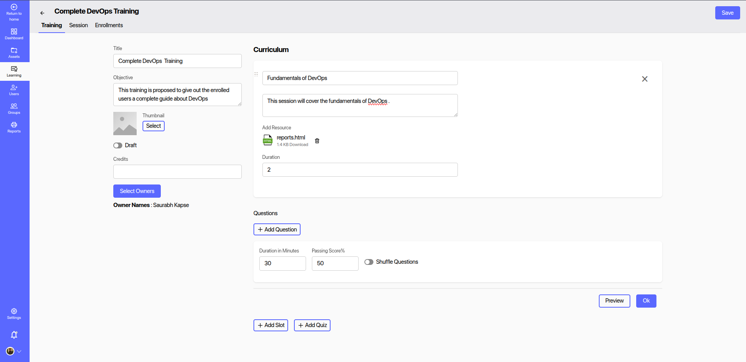Toggle the Draft switch
The width and height of the screenshot is (746, 362).
pos(118,145)
